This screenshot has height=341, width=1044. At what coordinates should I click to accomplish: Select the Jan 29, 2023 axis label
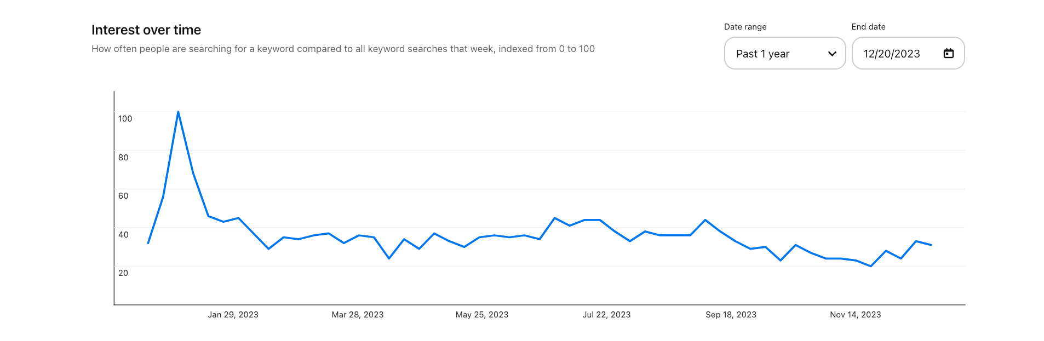click(233, 315)
